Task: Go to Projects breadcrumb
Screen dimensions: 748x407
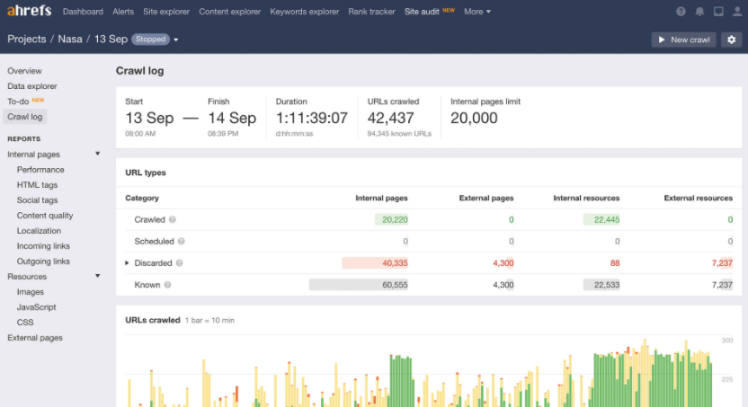Action: [x=27, y=39]
